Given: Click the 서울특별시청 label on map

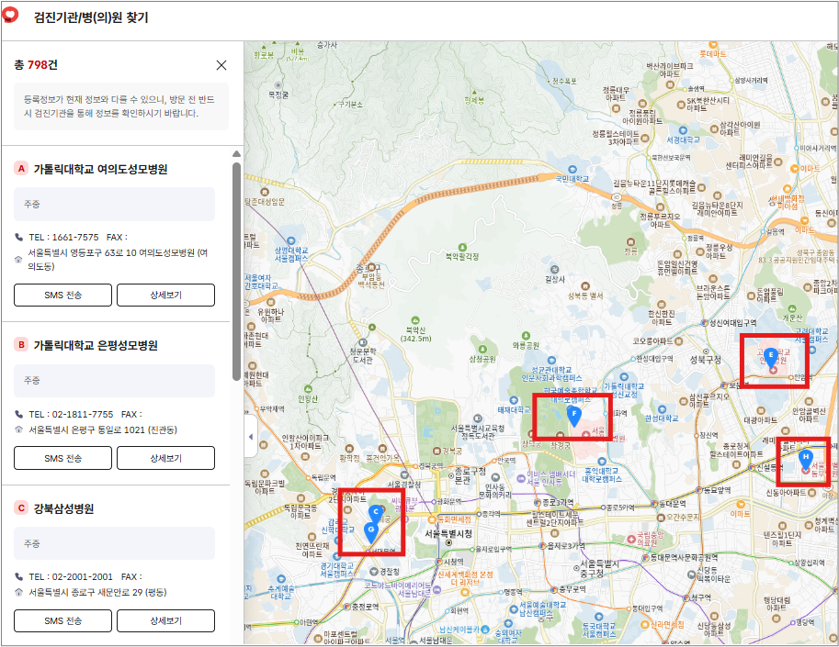Looking at the screenshot, I should (x=448, y=533).
